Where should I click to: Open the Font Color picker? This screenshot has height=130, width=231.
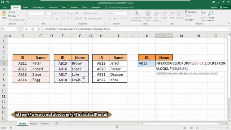57,18
